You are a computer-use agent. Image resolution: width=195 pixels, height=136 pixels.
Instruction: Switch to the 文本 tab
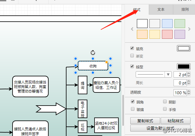161,10
